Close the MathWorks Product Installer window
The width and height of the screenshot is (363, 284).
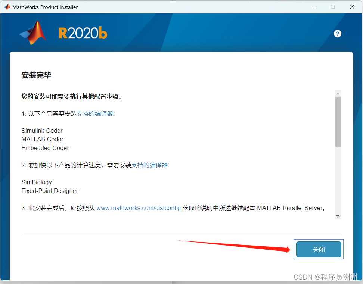(x=352, y=7)
